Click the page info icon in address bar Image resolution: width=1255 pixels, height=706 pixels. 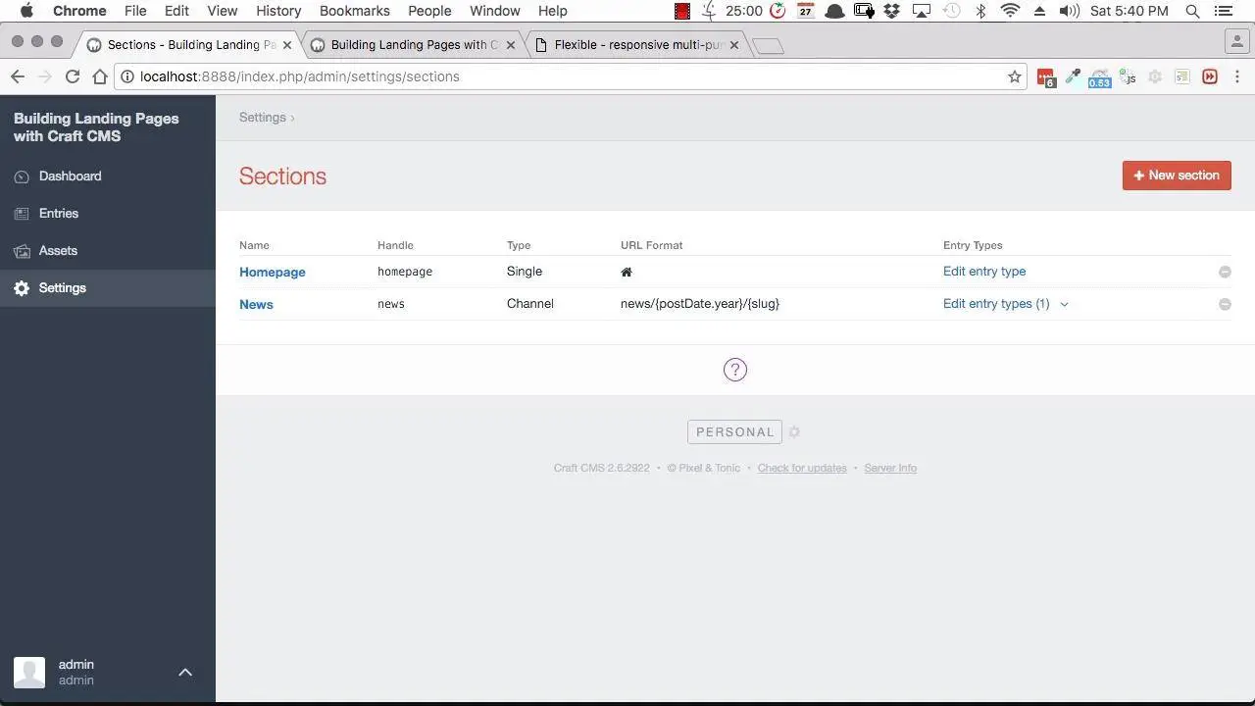pyautogui.click(x=127, y=76)
